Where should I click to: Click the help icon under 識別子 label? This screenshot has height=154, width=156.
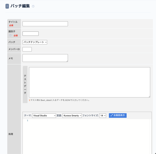pyautogui.click(x=10, y=35)
